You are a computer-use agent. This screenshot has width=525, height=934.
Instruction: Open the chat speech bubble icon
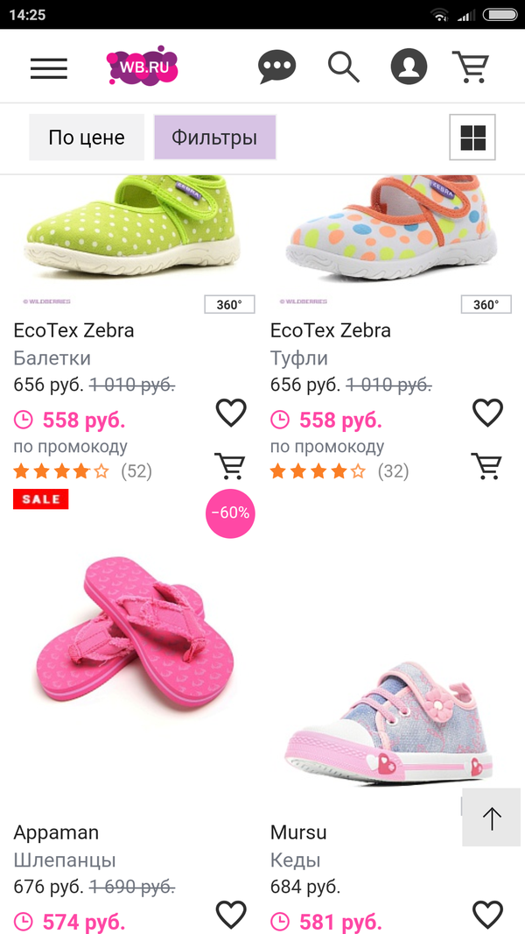[x=277, y=67]
